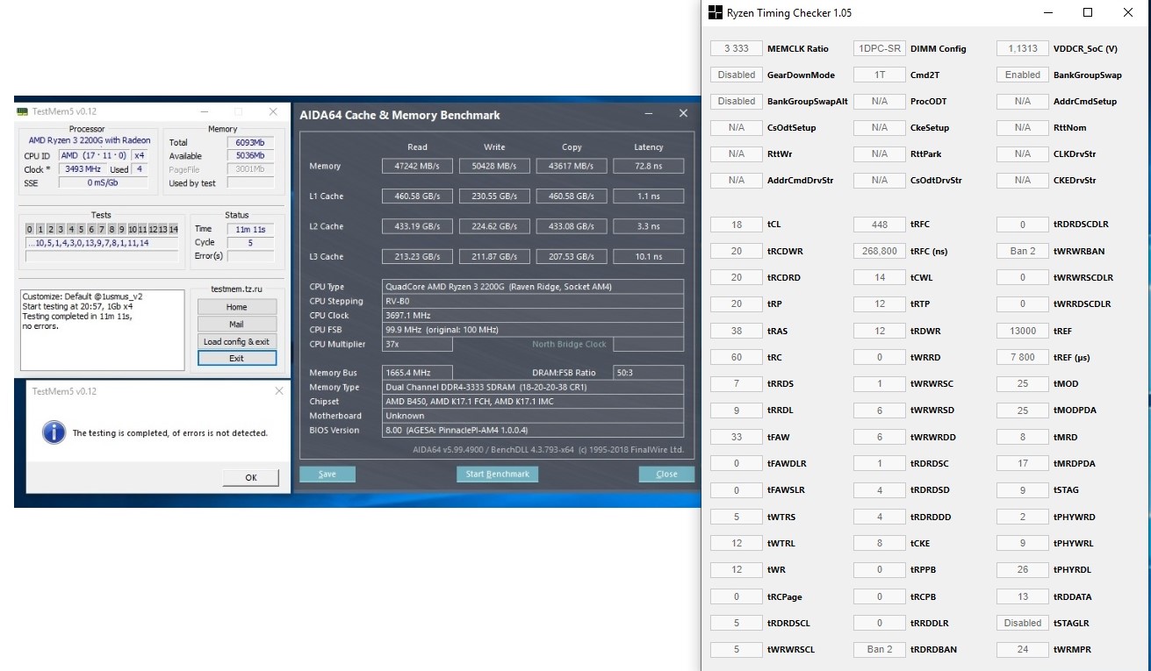This screenshot has height=671, width=1151.
Task: Click TestMem5 Time value 11m 11s
Action: pyautogui.click(x=252, y=229)
